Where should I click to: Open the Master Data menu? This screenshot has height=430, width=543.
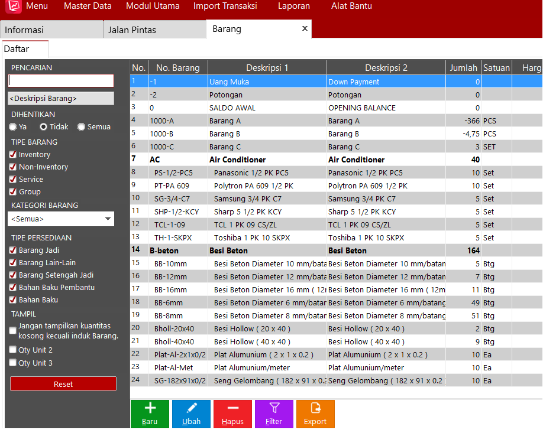tap(88, 6)
